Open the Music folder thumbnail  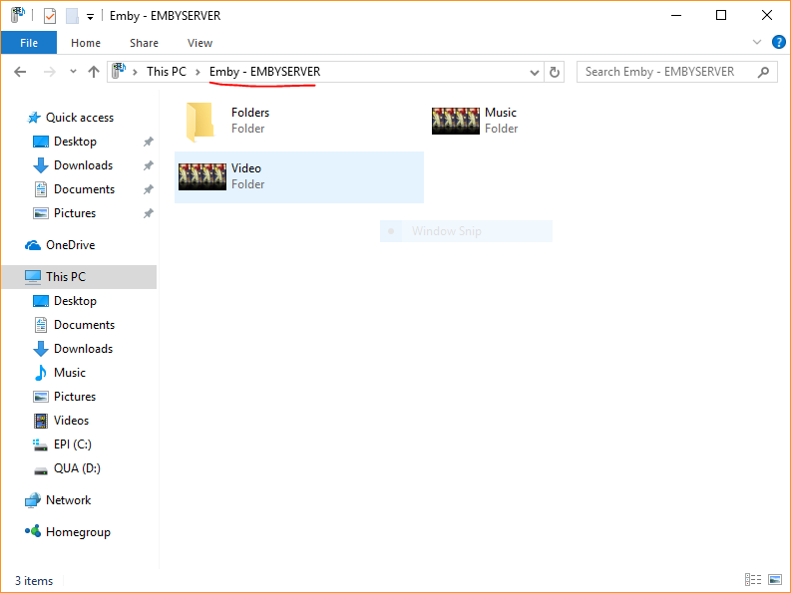456,121
